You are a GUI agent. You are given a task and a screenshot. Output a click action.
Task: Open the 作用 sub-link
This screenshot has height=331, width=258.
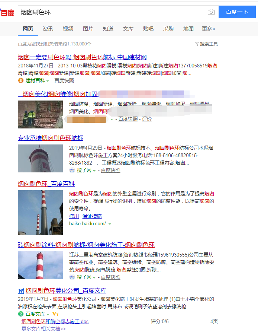tap(74, 216)
